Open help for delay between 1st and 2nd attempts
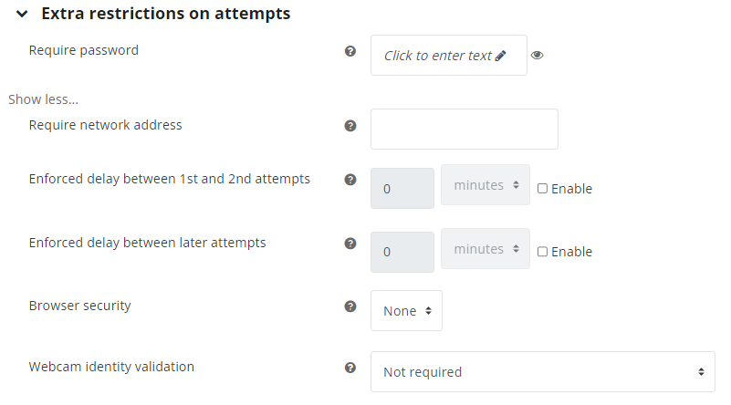Viewport: 731px width, 405px height. [x=350, y=180]
